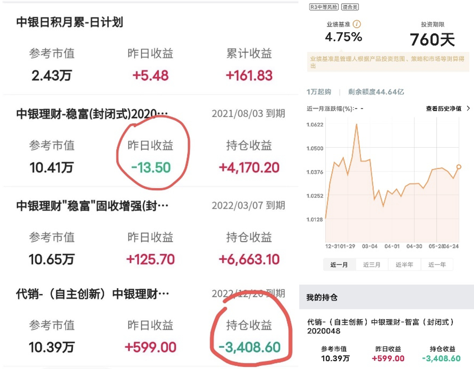
Task: Switch to the 近一年 chart range
Action: click(x=436, y=265)
